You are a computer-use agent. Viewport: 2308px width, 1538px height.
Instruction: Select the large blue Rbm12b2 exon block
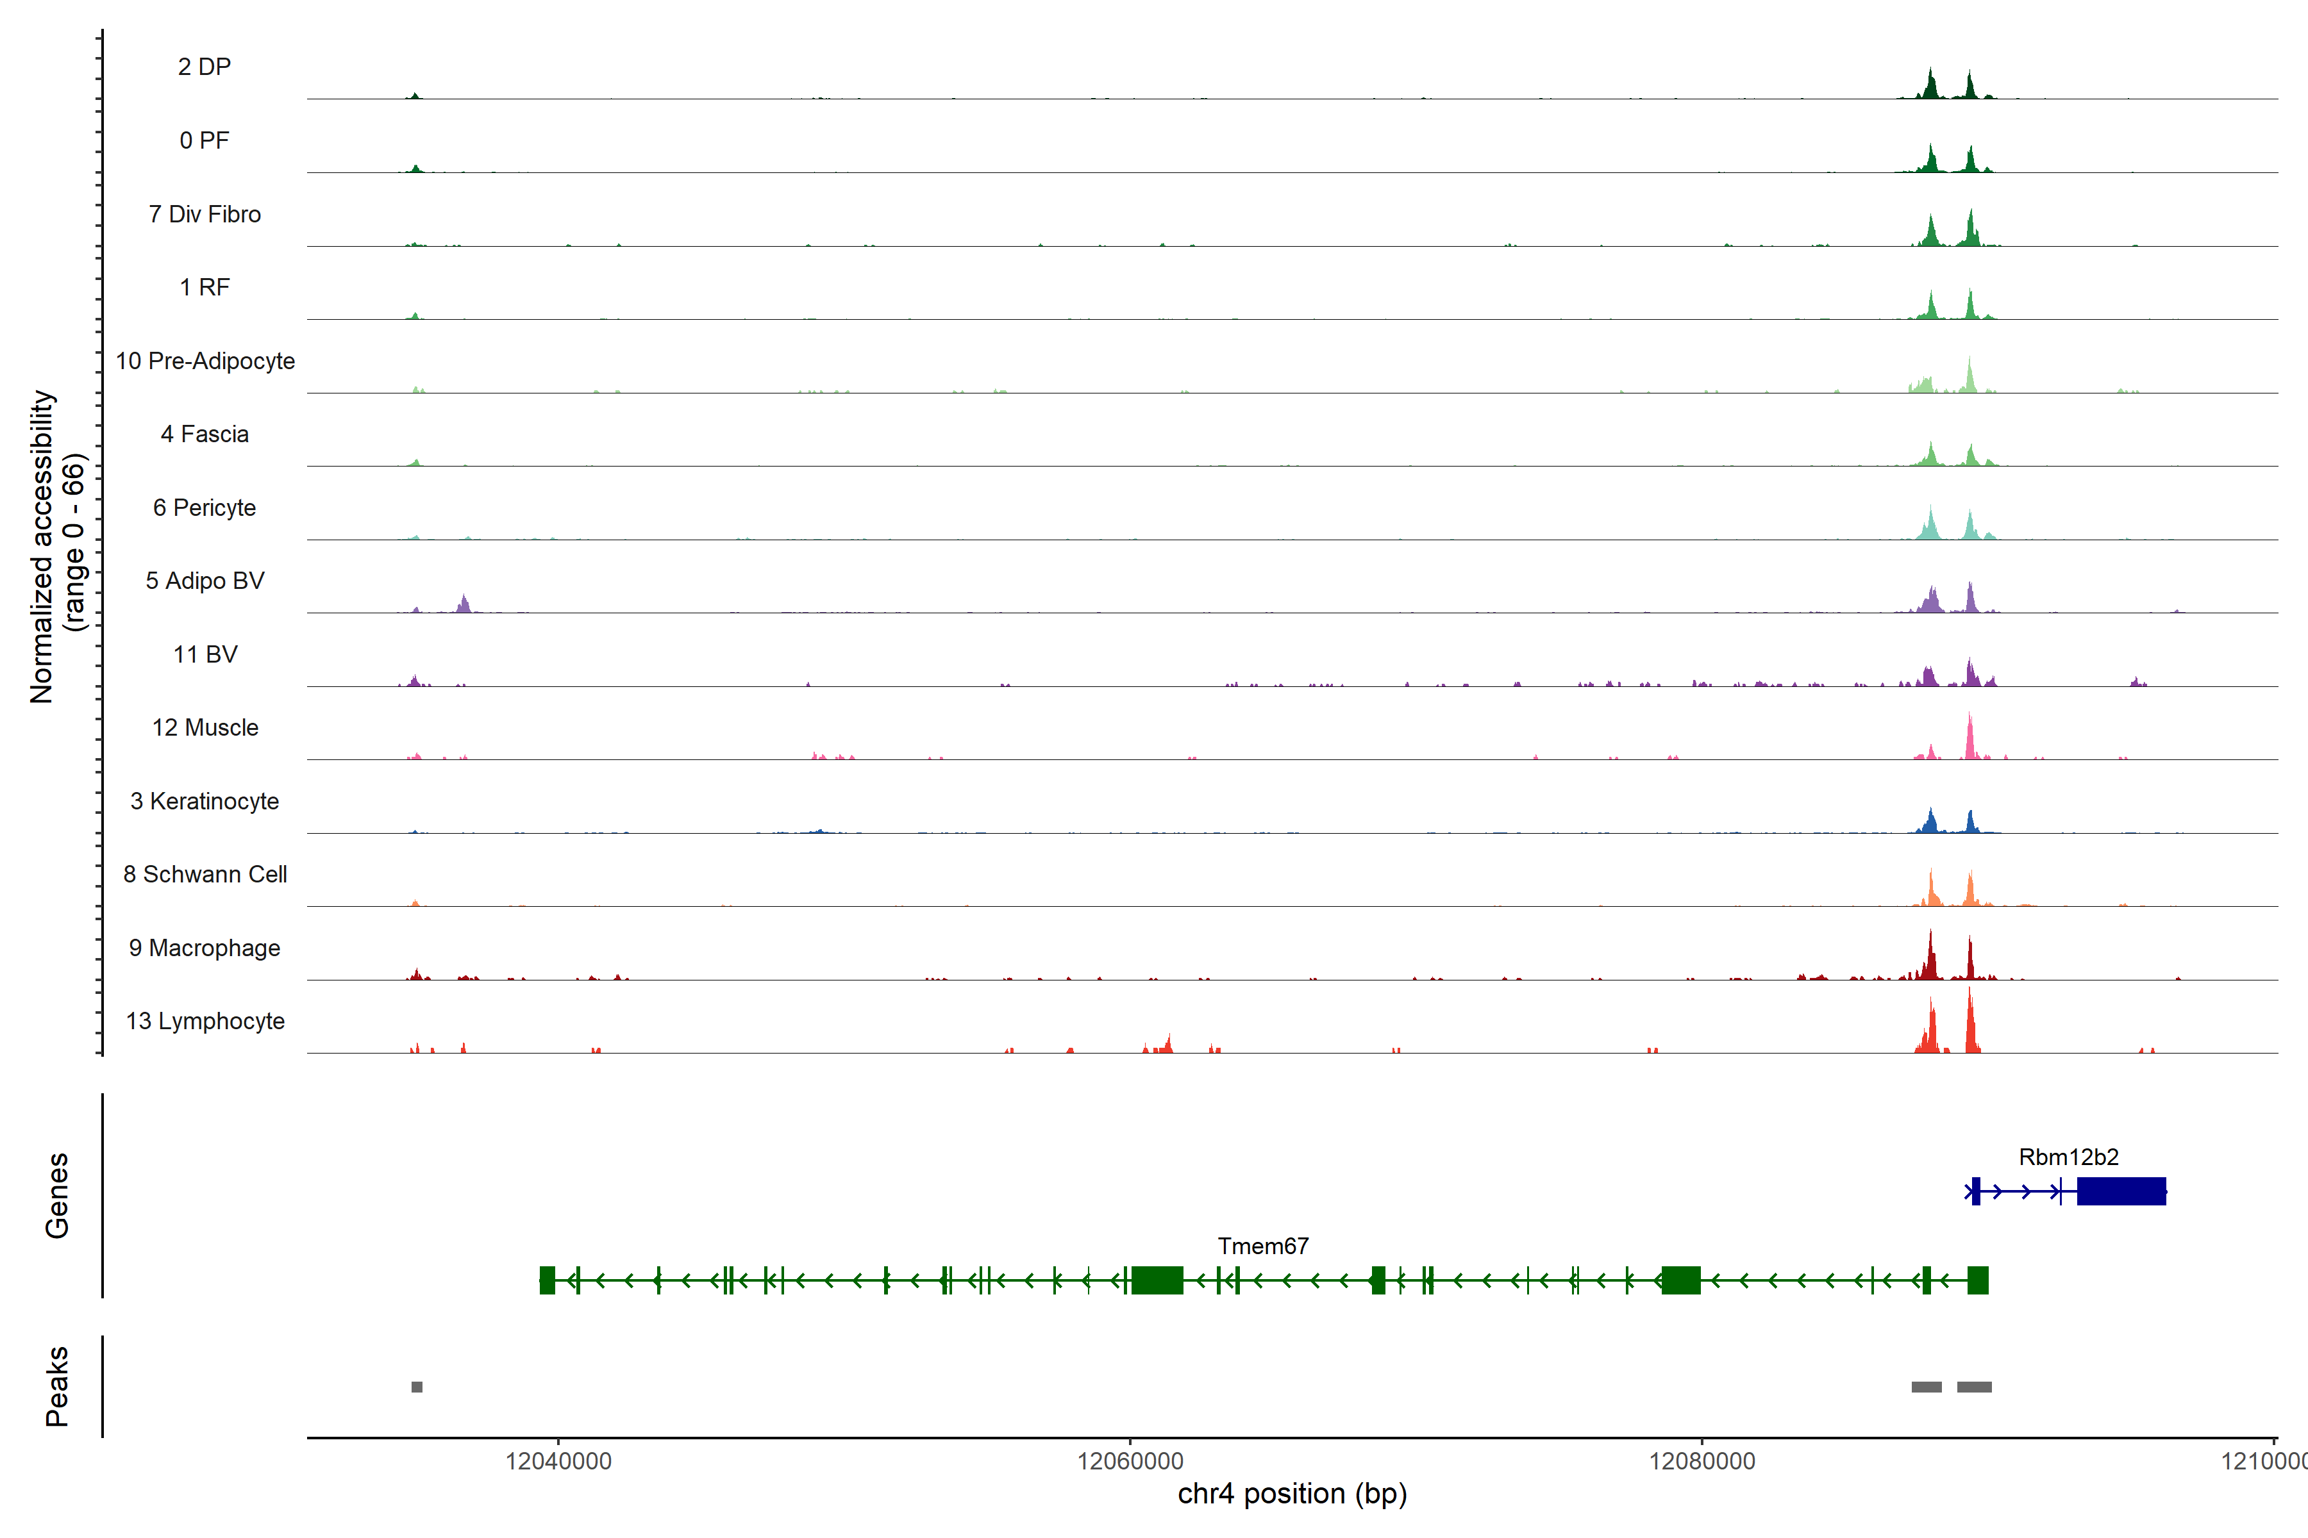(x=2121, y=1191)
